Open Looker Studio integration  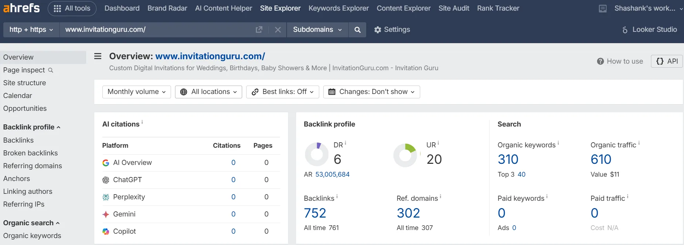click(x=650, y=30)
